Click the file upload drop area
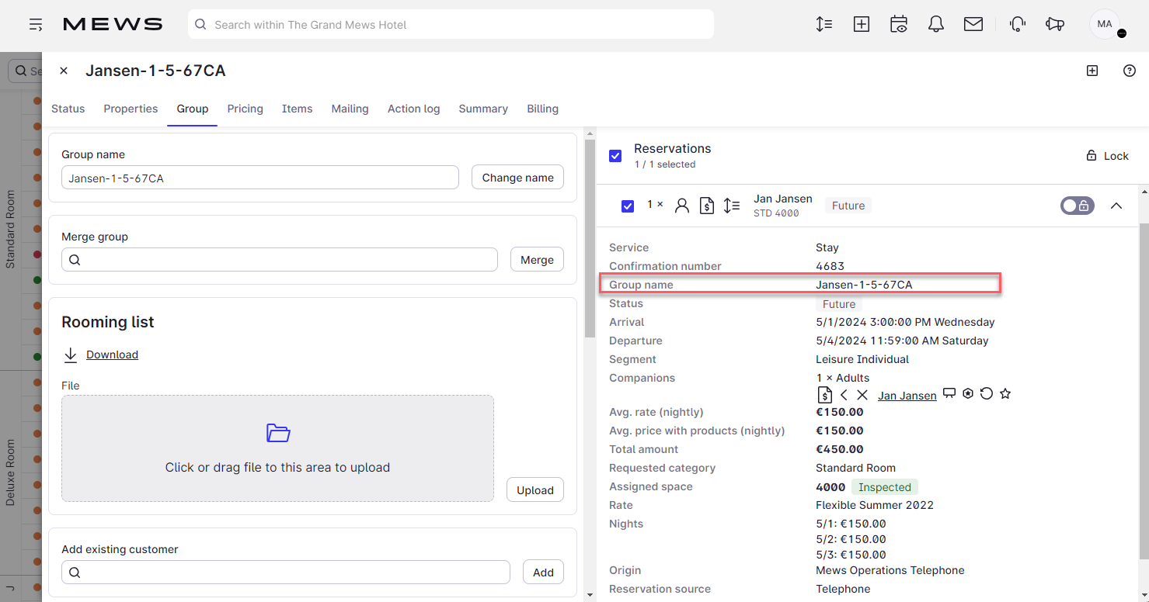This screenshot has width=1149, height=602. pyautogui.click(x=277, y=448)
